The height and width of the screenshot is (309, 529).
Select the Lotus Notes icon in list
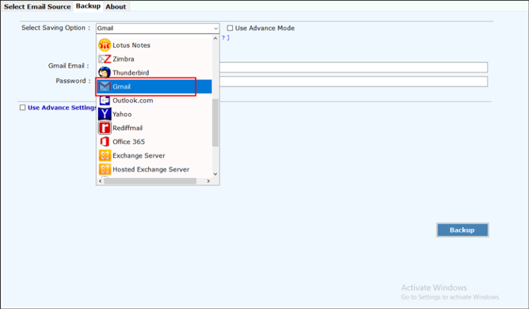coord(105,45)
